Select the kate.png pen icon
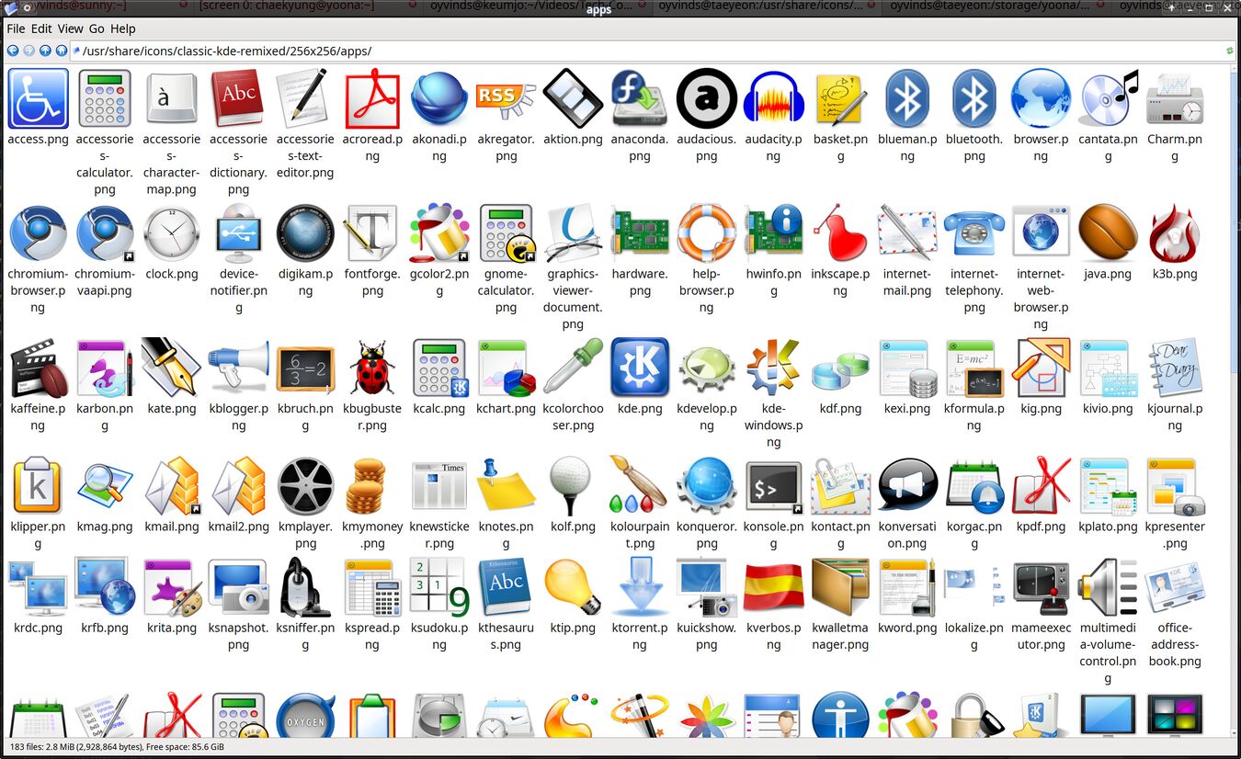1241x759 pixels. click(172, 368)
